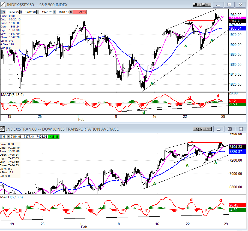Click the MACD(6,13,5) indicator label
The height and width of the screenshot is (231, 248).
(11, 197)
